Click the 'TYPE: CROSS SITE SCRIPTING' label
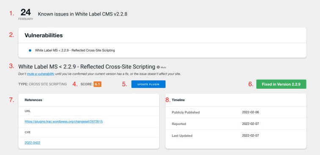320x155 pixels. 42,84
